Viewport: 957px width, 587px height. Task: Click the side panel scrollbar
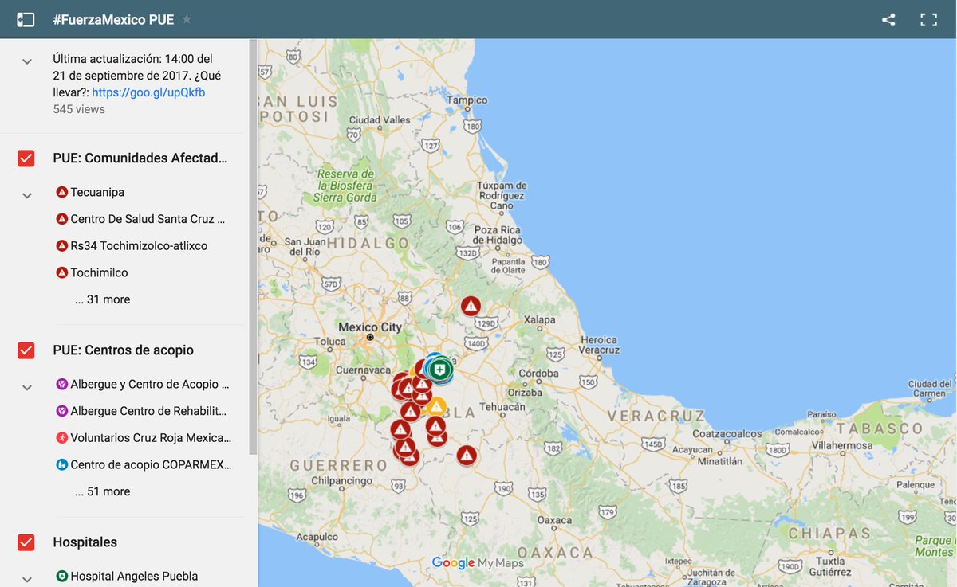point(254,247)
